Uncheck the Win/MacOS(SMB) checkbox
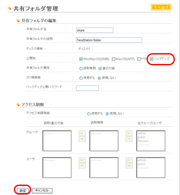180x195 pixels. tap(81, 59)
